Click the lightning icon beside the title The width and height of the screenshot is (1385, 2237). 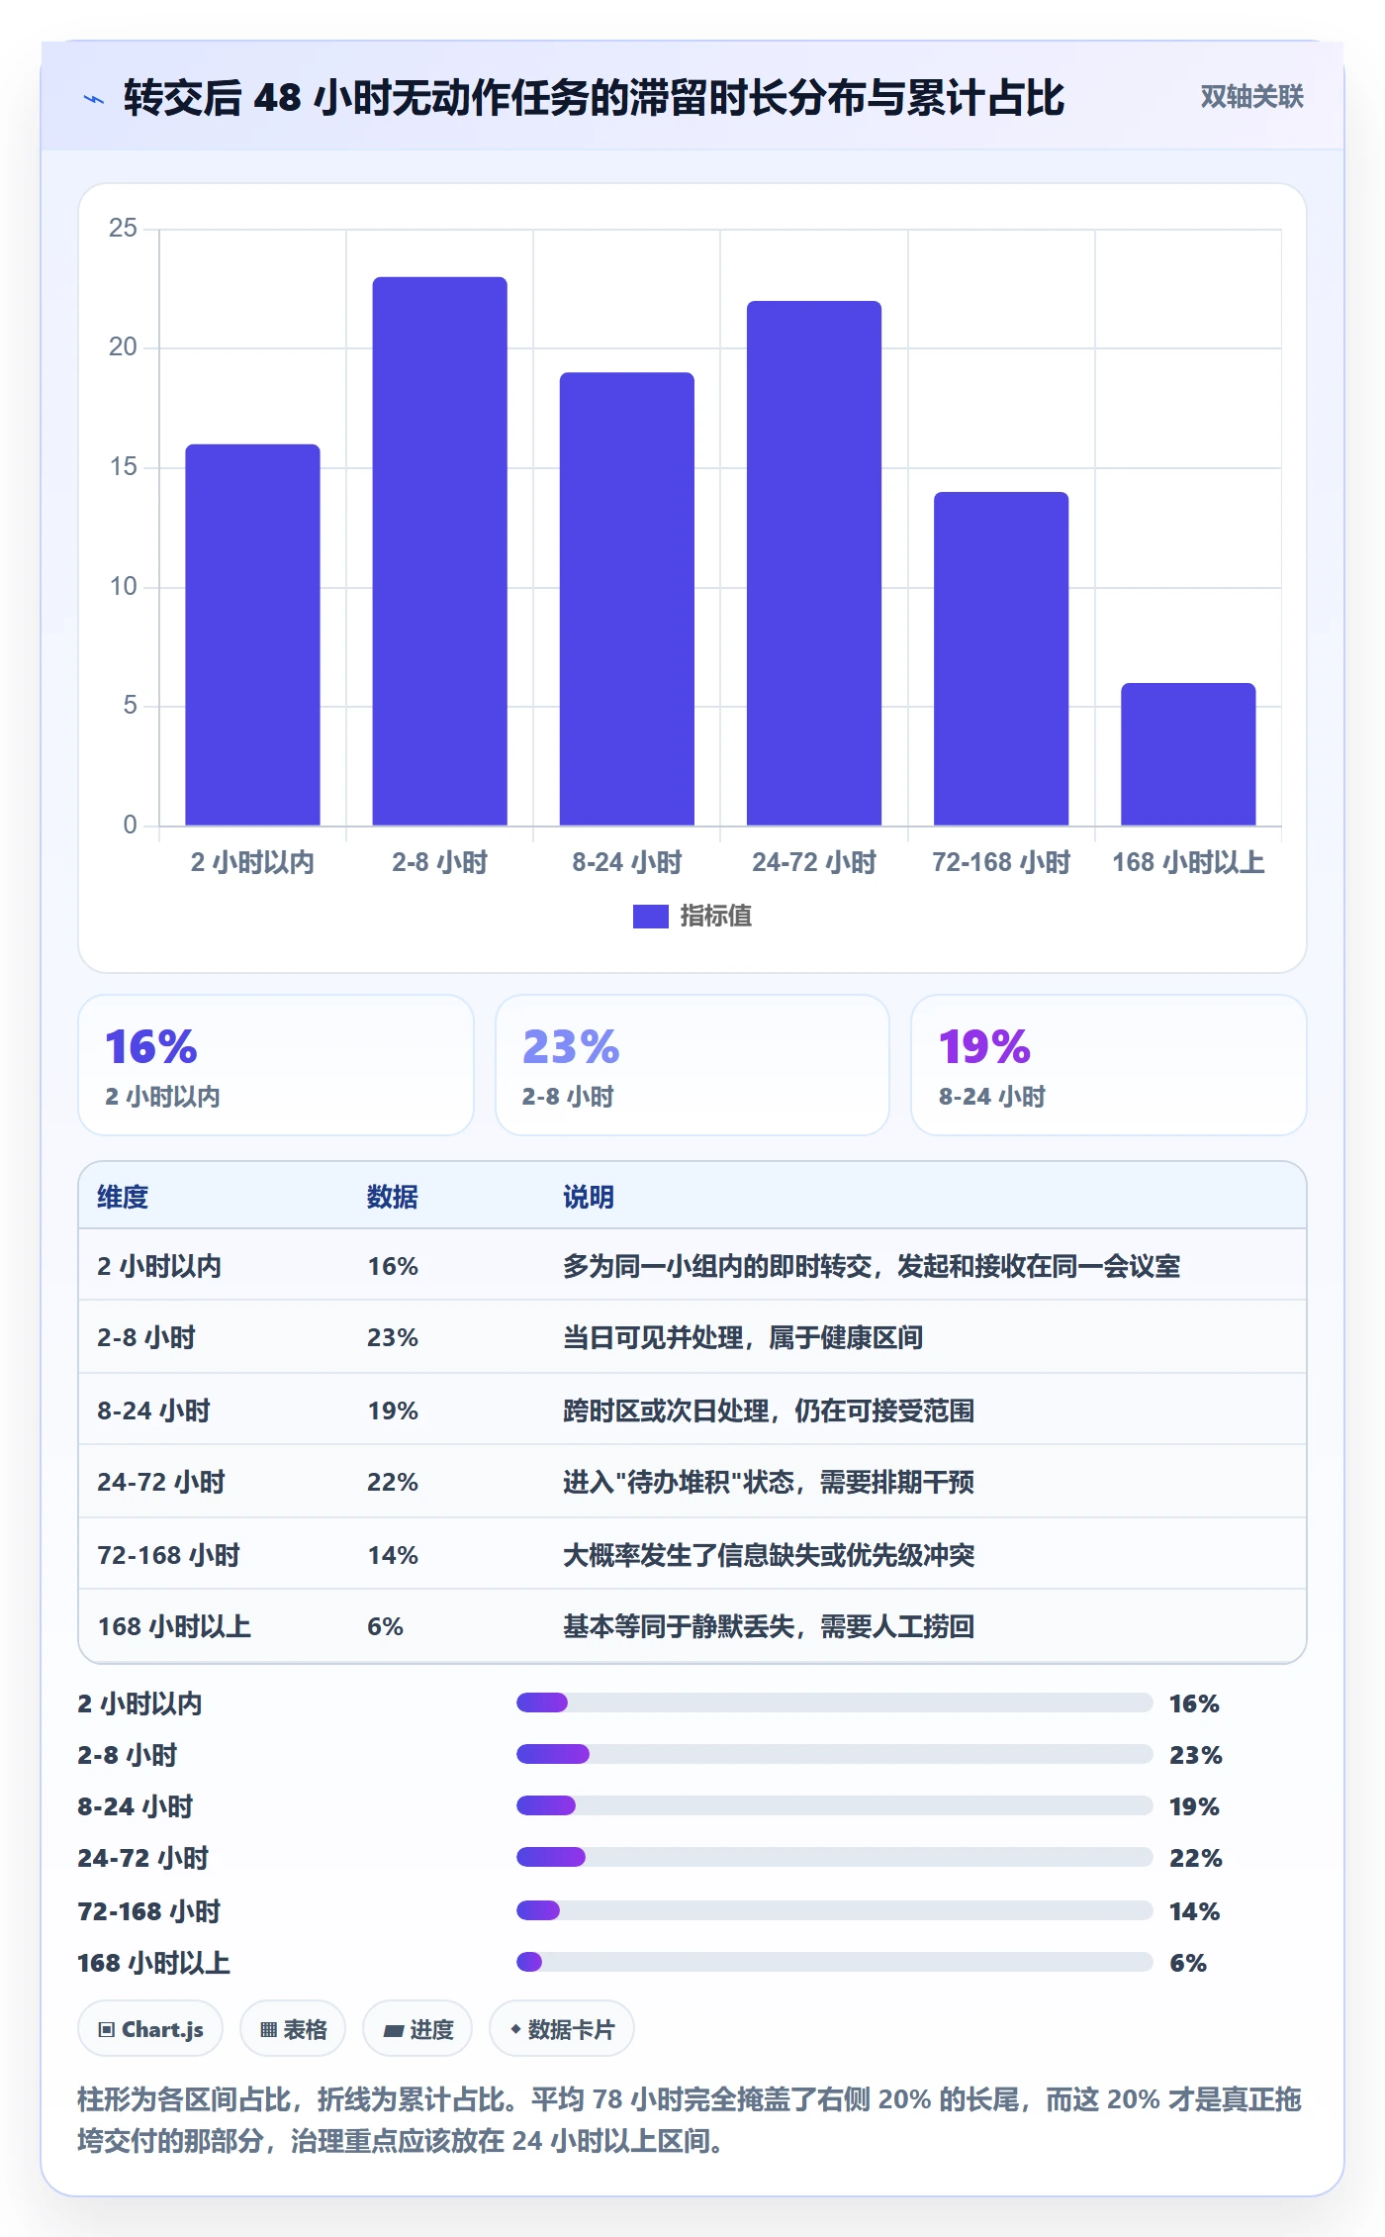[x=94, y=99]
